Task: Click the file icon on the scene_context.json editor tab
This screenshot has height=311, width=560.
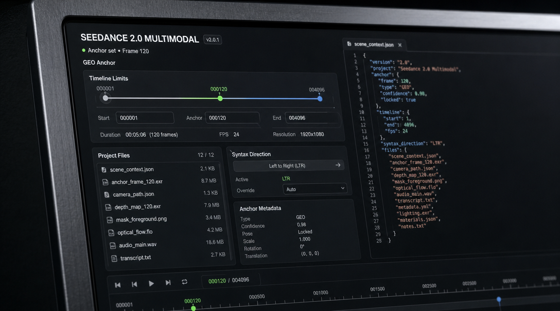Action: tap(349, 44)
